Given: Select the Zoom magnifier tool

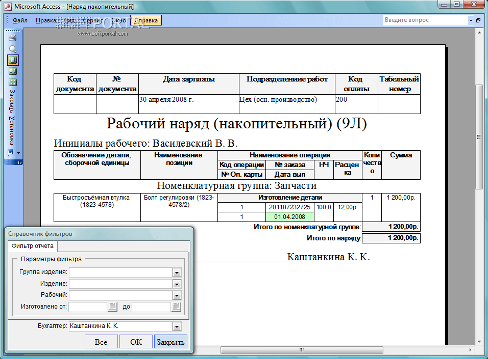Looking at the screenshot, I should click(13, 49).
